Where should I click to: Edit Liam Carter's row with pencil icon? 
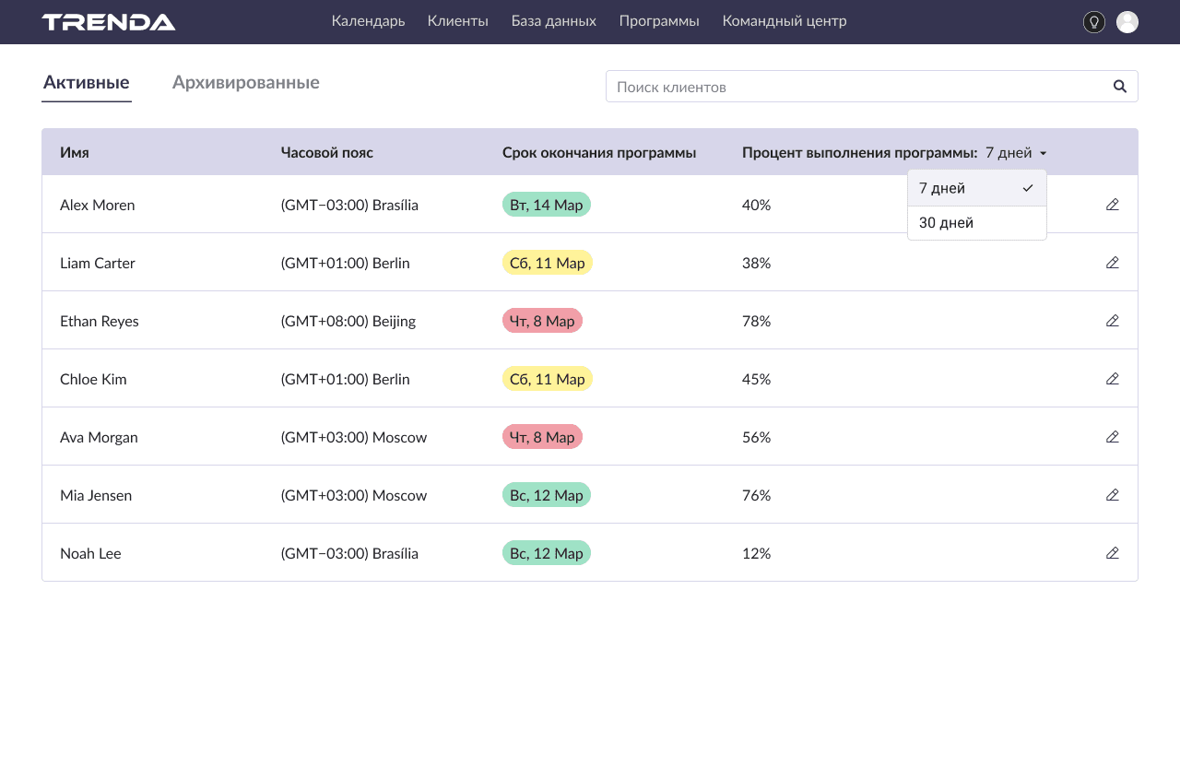(1112, 263)
